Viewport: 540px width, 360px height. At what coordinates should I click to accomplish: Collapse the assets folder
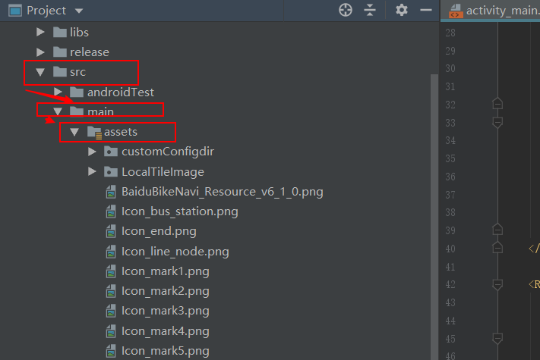[x=74, y=132]
